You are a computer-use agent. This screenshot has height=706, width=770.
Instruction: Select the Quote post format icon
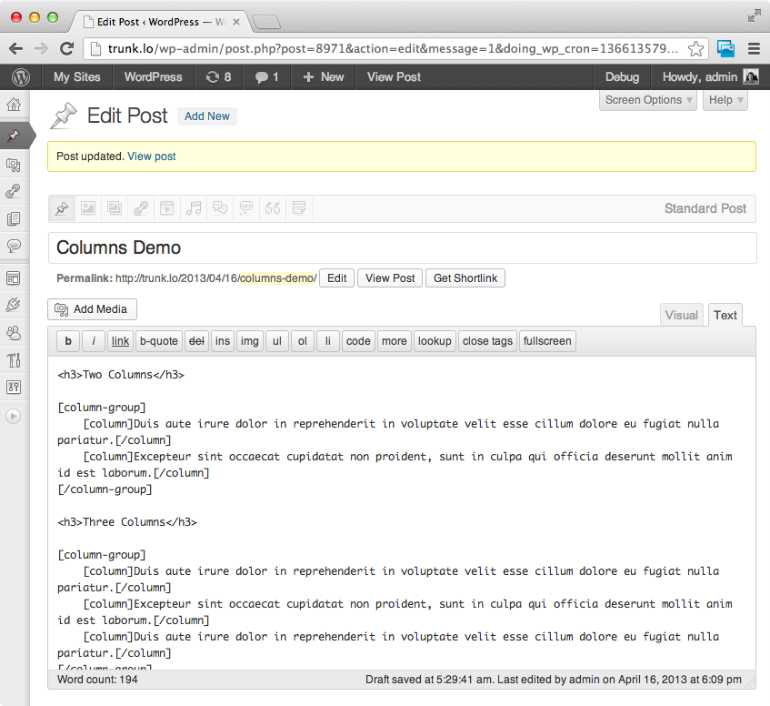pyautogui.click(x=273, y=208)
